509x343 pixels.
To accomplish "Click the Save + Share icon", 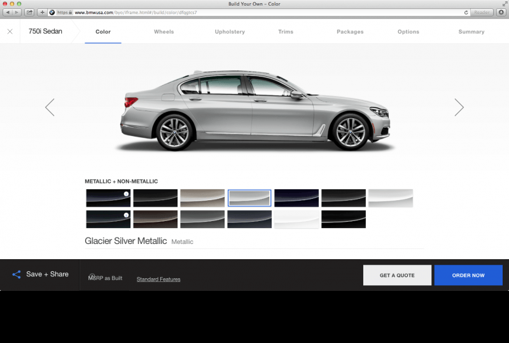I will tap(17, 274).
